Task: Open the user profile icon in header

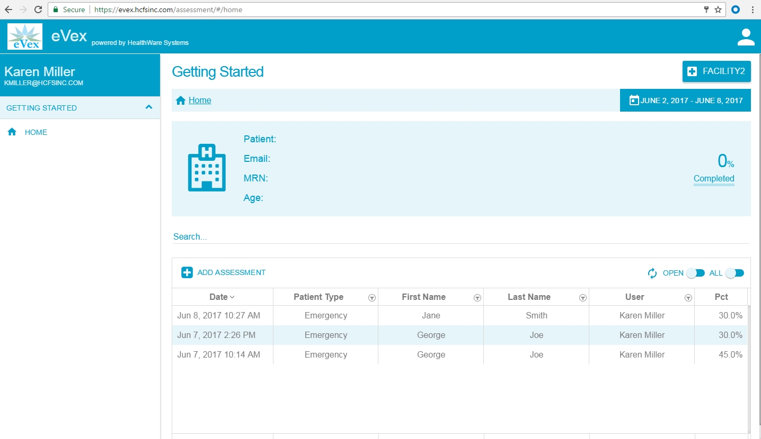Action: (746, 37)
